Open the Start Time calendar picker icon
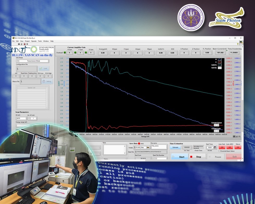 tap(215, 148)
